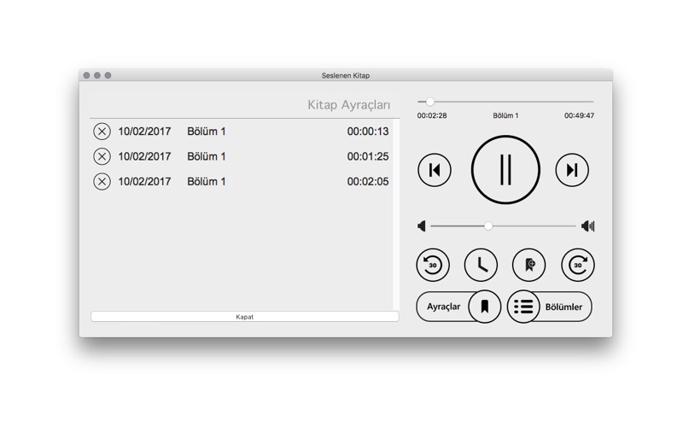This screenshot has width=683, height=427.
Task: Open the Bölümler chapters list
Action: point(549,307)
